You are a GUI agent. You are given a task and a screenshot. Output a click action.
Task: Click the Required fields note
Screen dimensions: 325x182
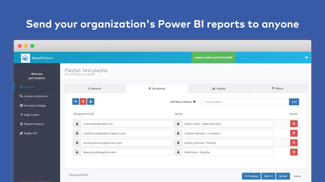click(78, 175)
